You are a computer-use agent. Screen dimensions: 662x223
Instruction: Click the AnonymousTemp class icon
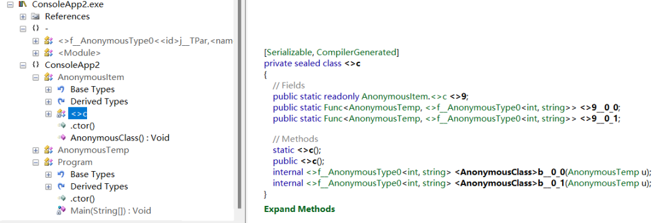pos(48,150)
